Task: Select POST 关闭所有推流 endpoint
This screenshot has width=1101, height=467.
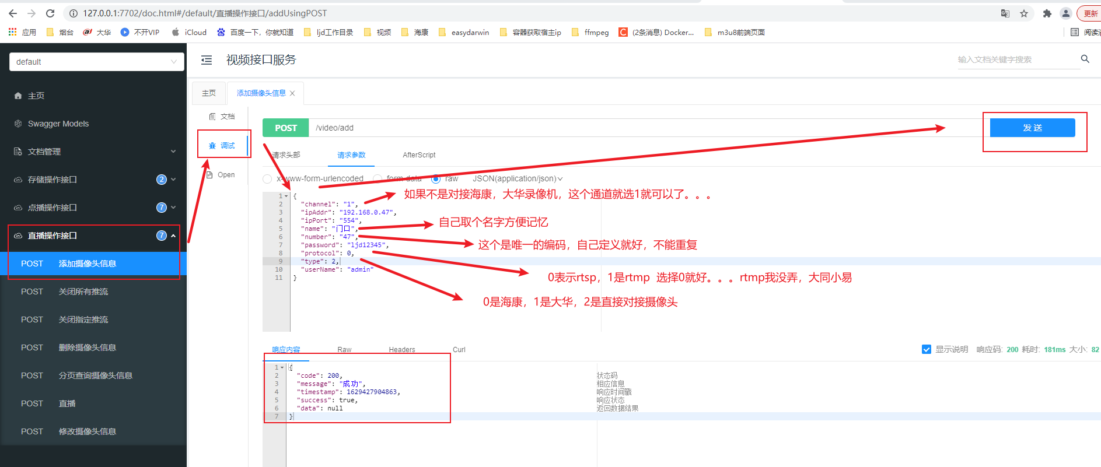Action: 93,292
